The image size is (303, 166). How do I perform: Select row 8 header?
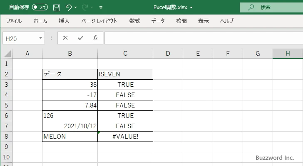click(6, 136)
